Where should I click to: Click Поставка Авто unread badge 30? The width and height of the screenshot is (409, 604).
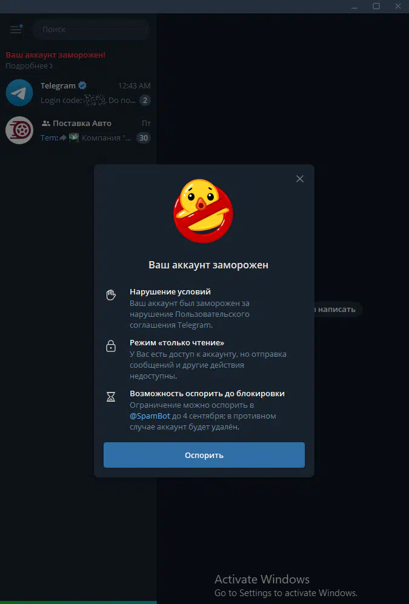click(x=144, y=138)
